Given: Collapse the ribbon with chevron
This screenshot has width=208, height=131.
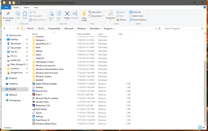Looking at the screenshot, I should (201, 8).
